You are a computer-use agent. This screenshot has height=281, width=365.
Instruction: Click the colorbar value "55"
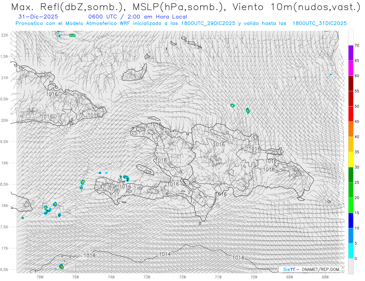click(357, 91)
